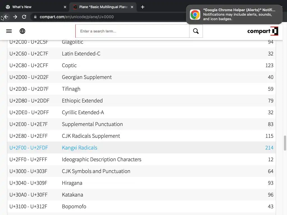Screen dimensions: 287x215
Task: Click the count 12 for Ideographic Description Characters
Action: pyautogui.click(x=271, y=159)
